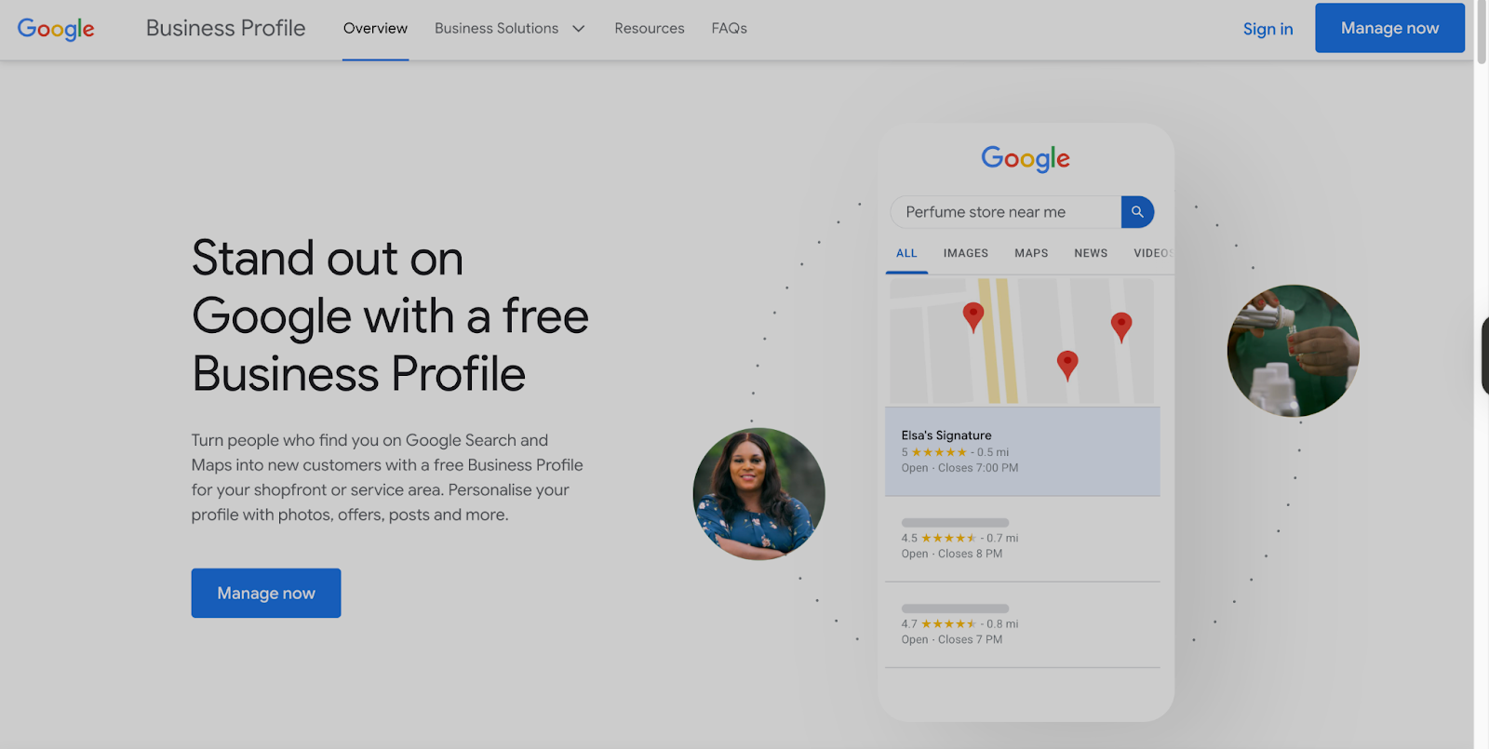The width and height of the screenshot is (1489, 749).
Task: Click the middle red map pin
Action: tap(1067, 366)
